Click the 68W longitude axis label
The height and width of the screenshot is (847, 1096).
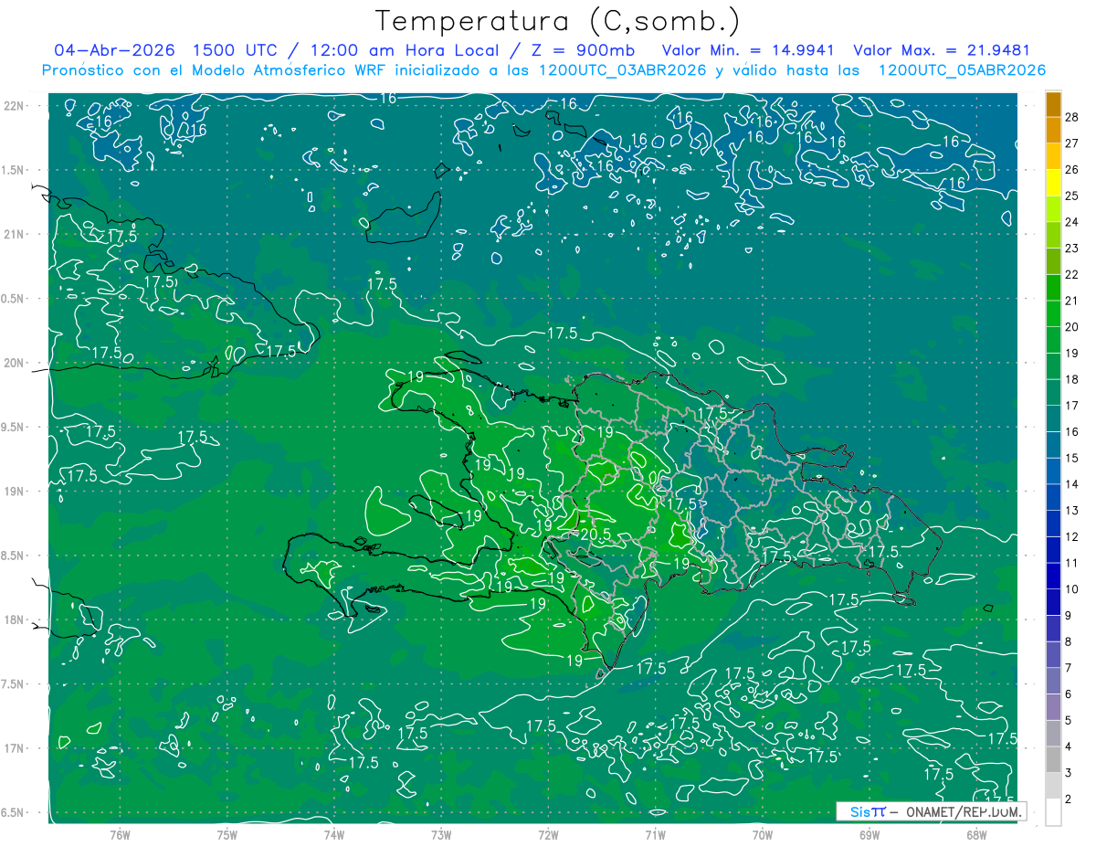tap(976, 834)
